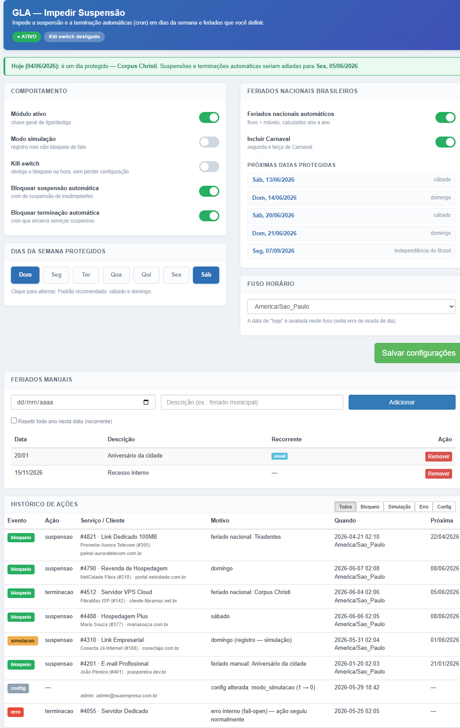Deselect Sáb protected weekday
The height and width of the screenshot is (728, 460).
click(206, 275)
